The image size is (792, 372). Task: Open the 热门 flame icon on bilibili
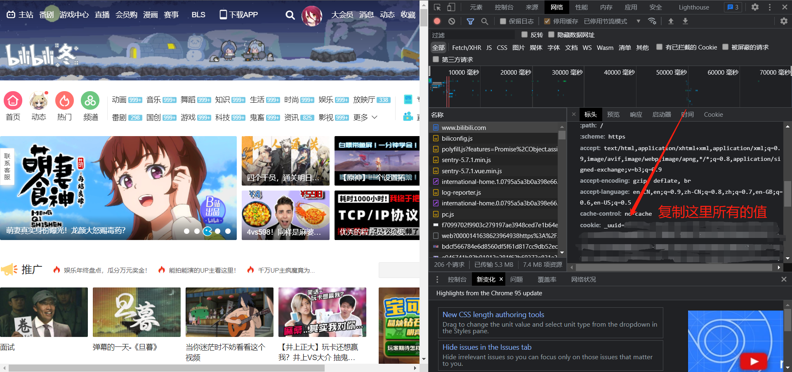pyautogui.click(x=64, y=100)
